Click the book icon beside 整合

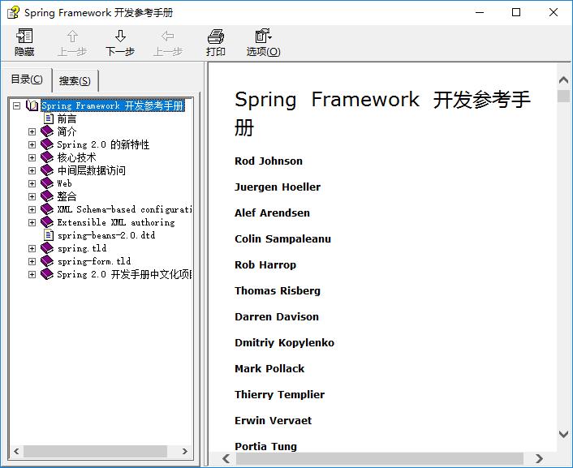click(x=47, y=196)
